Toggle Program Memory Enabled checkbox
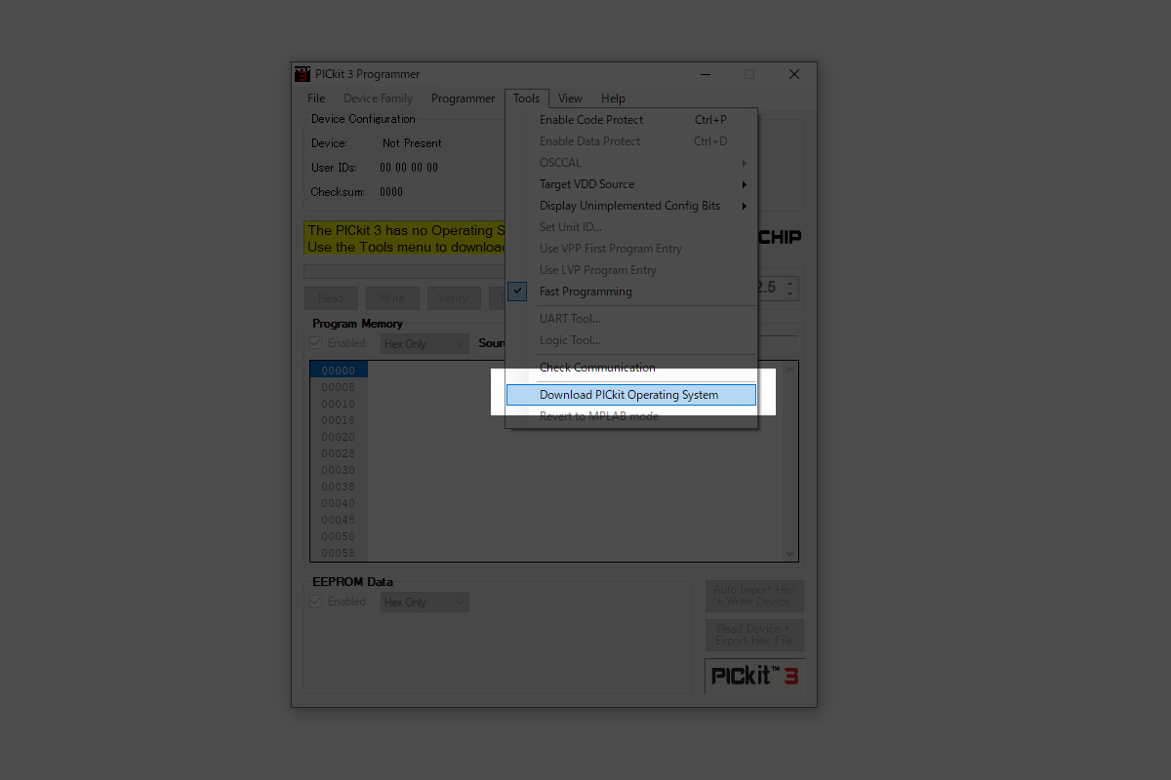 point(316,343)
